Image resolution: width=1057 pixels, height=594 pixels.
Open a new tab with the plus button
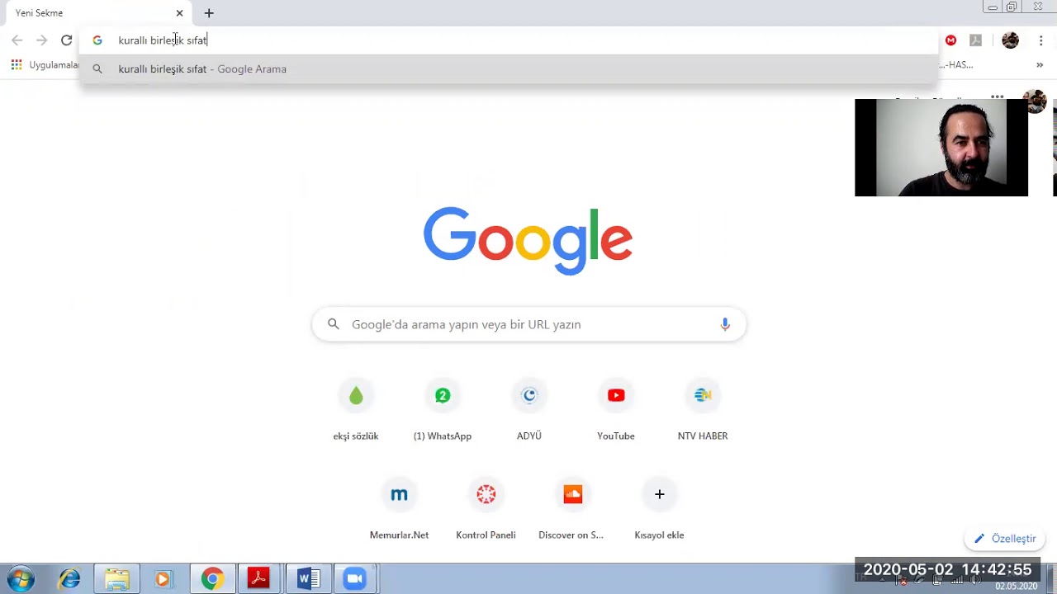coord(209,13)
